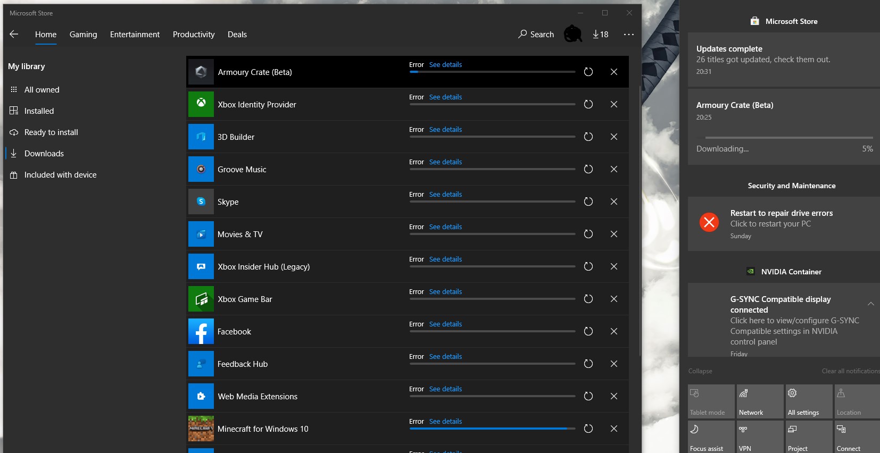Open the downloads and updates counter icon
This screenshot has height=453, width=880.
tap(600, 35)
